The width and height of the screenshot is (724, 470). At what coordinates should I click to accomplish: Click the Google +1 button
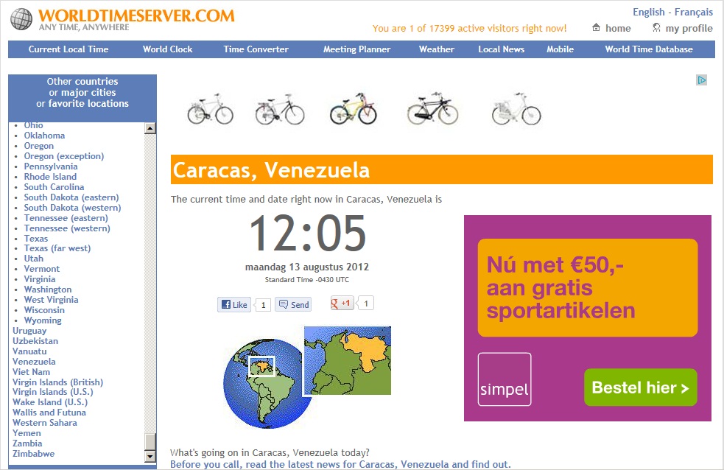(x=342, y=303)
